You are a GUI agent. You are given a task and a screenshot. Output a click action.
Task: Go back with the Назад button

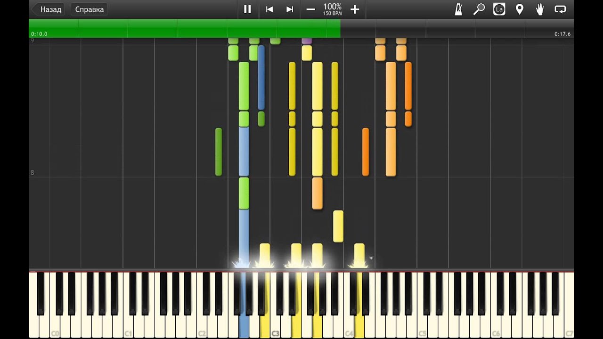tap(48, 9)
